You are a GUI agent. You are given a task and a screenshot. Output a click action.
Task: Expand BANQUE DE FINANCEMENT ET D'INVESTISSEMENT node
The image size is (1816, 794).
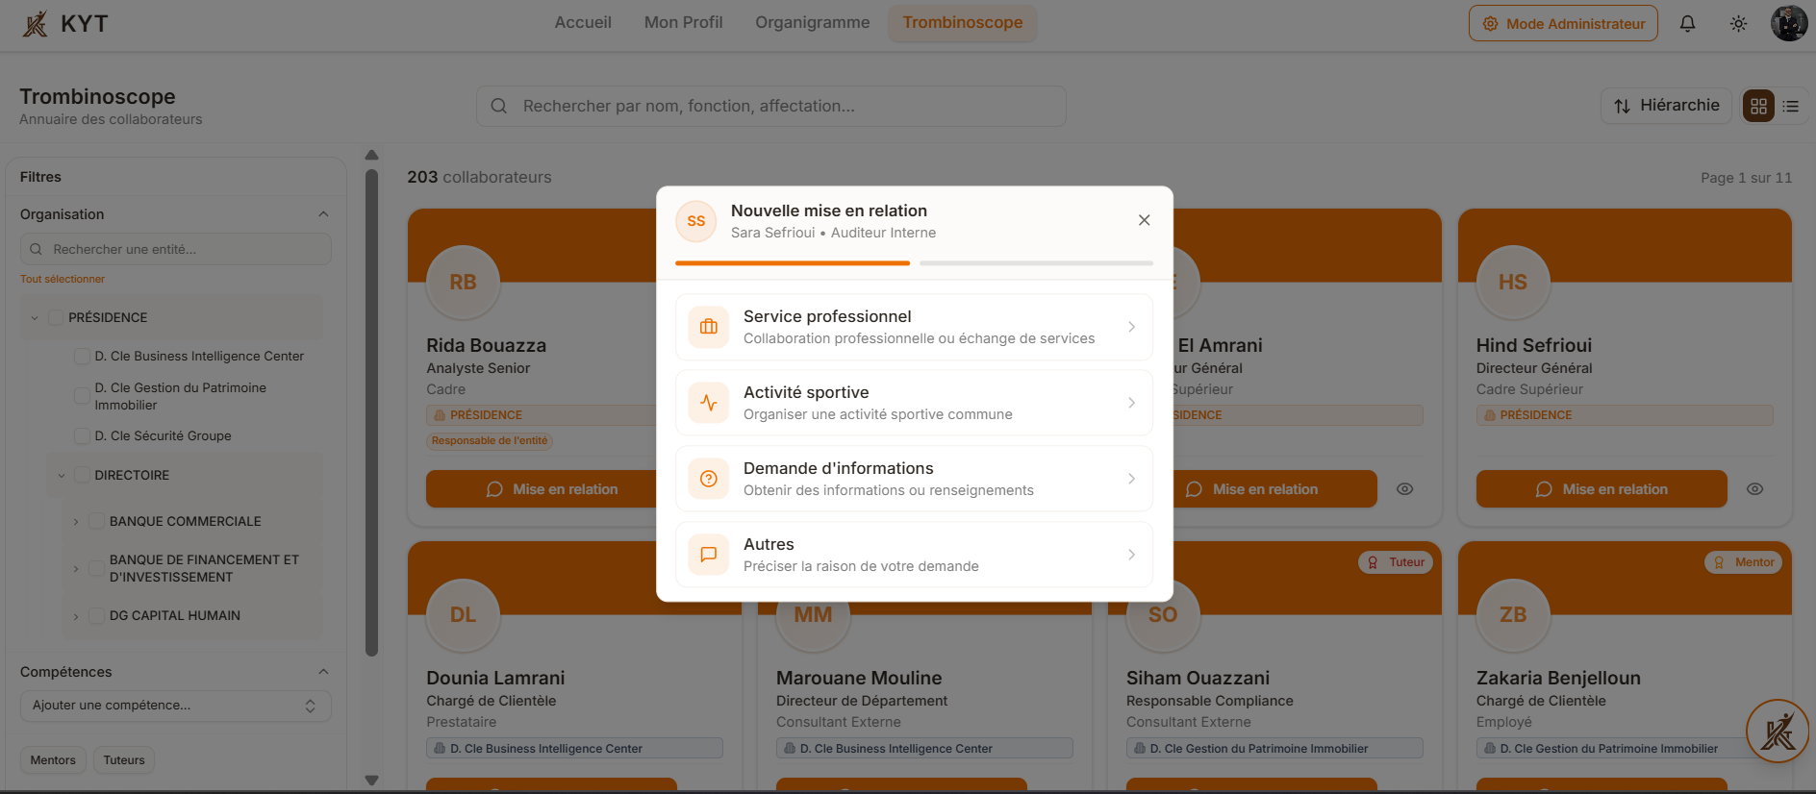point(76,568)
